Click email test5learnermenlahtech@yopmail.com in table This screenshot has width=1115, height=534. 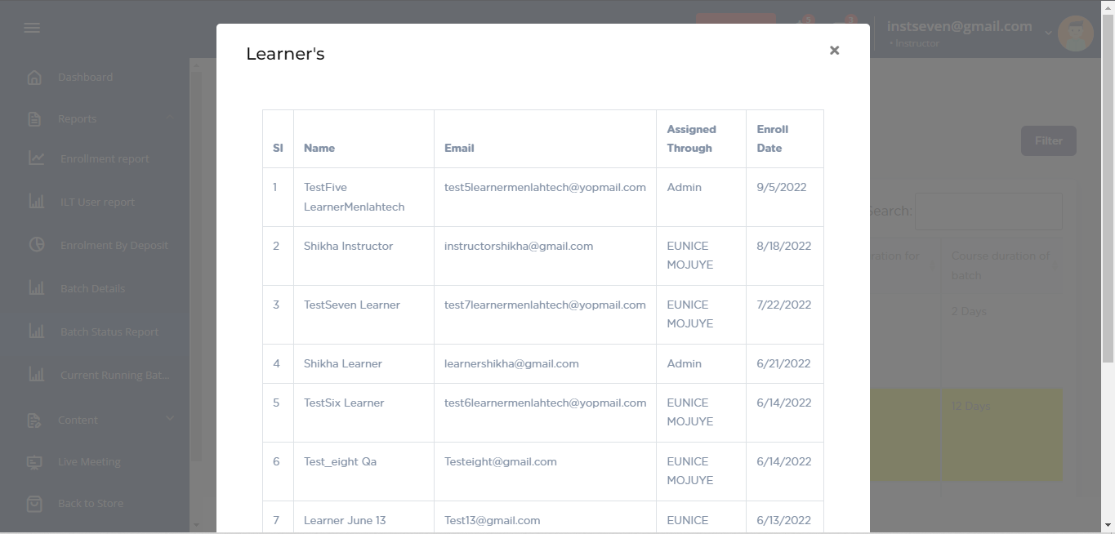coord(545,188)
